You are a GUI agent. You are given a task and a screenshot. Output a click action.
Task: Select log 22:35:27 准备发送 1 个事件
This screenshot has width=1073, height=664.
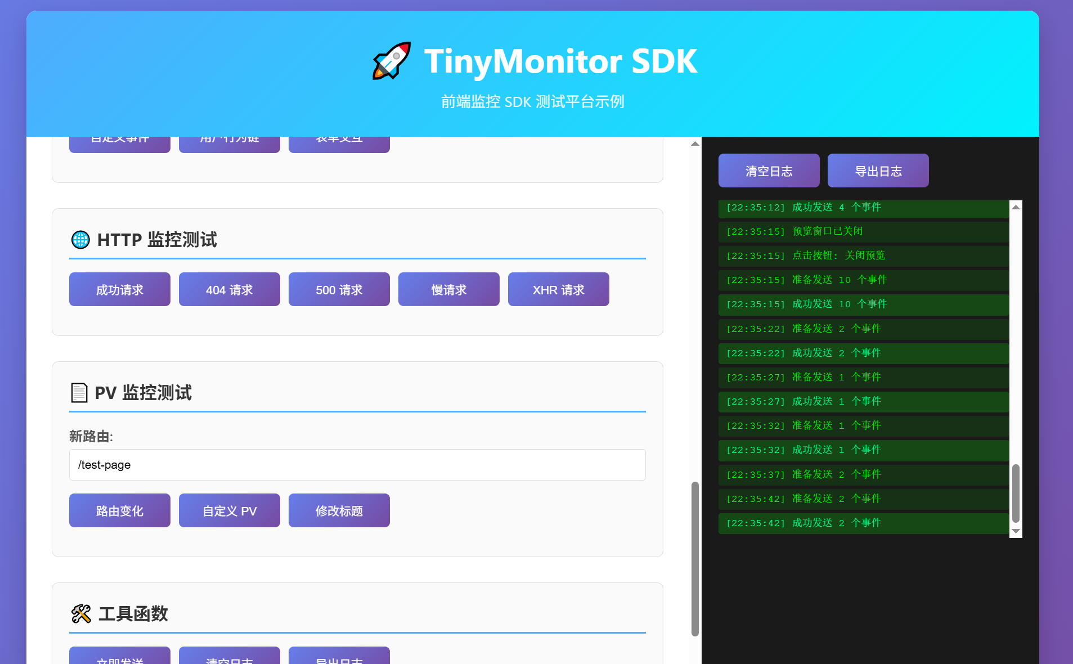click(864, 377)
